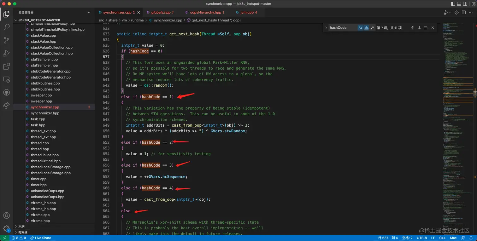Switch to the globals.hpp tab
Image resolution: width=477 pixels, height=241 pixels.
(161, 12)
